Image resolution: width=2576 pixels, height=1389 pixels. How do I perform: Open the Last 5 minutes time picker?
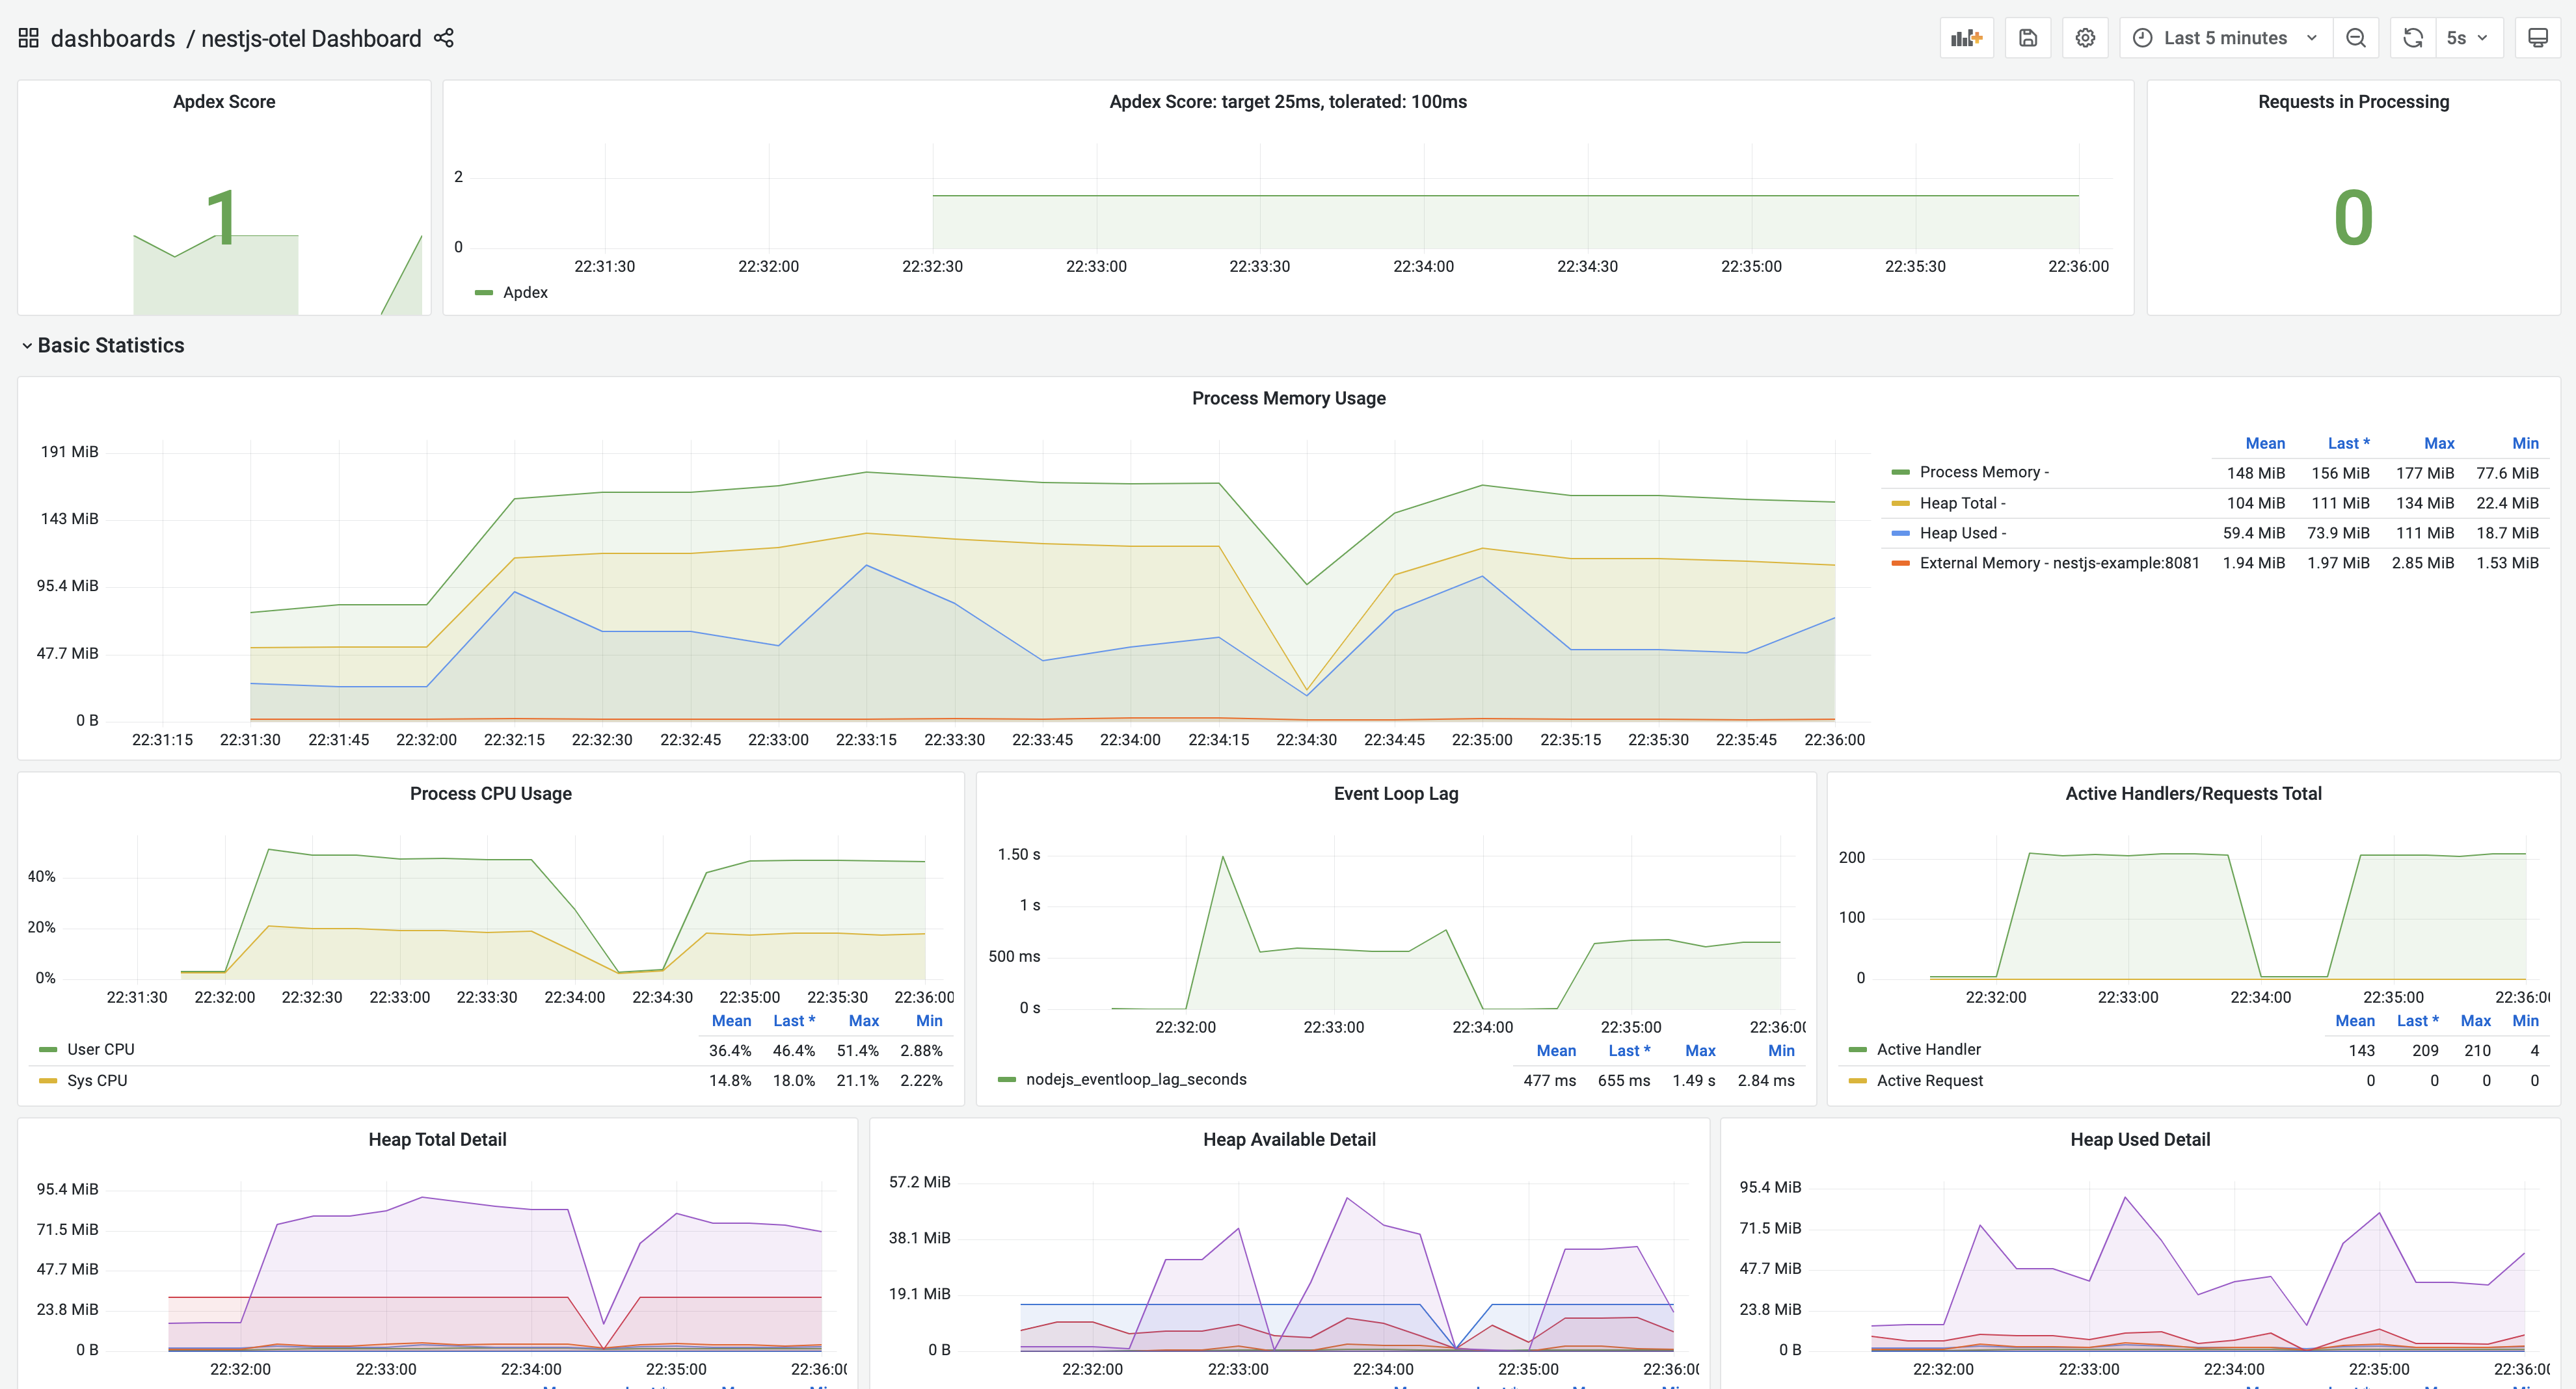click(x=2225, y=38)
